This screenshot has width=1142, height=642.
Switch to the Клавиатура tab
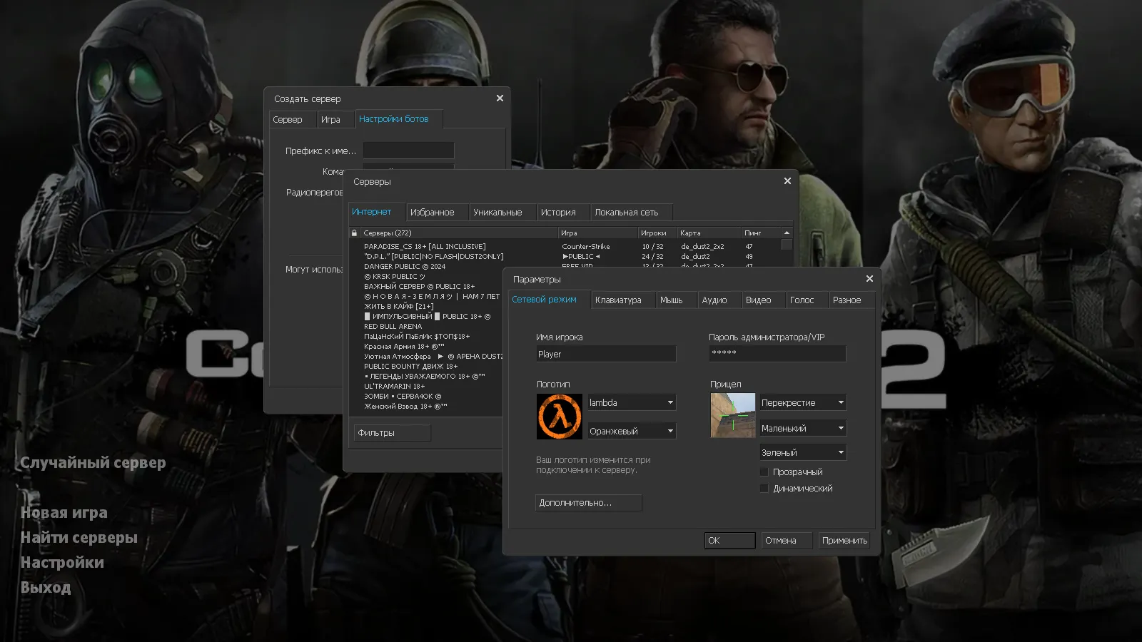(618, 300)
